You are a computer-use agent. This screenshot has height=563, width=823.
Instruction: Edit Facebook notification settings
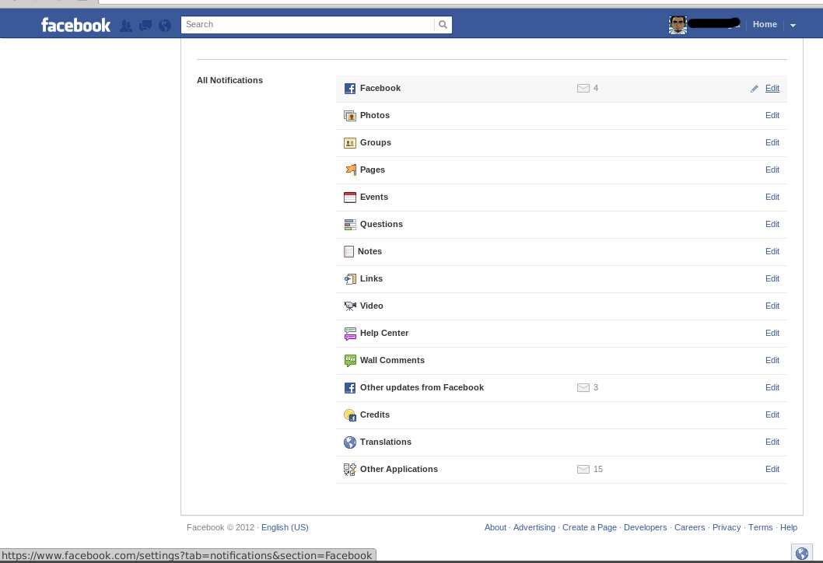point(772,88)
